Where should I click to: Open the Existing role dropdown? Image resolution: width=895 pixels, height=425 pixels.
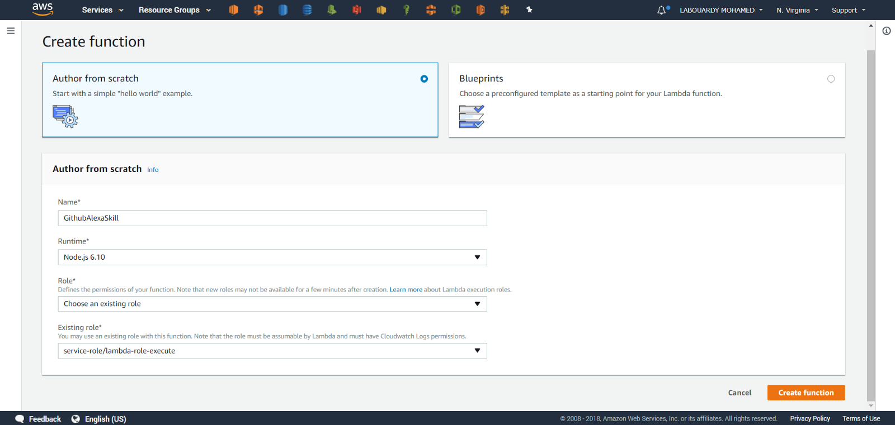pyautogui.click(x=272, y=351)
